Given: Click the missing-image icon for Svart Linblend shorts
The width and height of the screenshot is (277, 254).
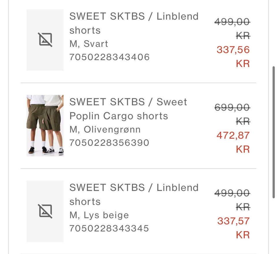Looking at the screenshot, I should (45, 40).
